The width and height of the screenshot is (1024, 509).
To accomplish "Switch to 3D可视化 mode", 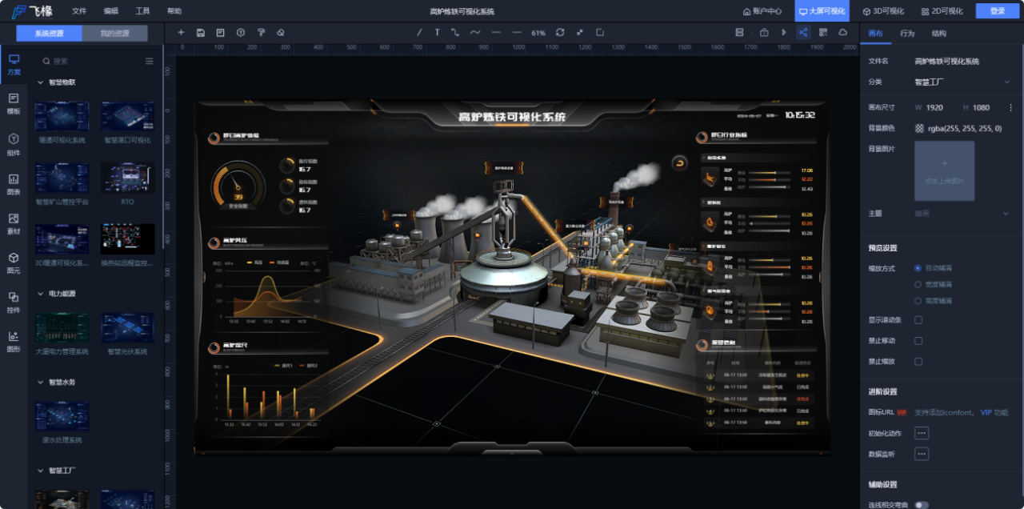I will [883, 11].
